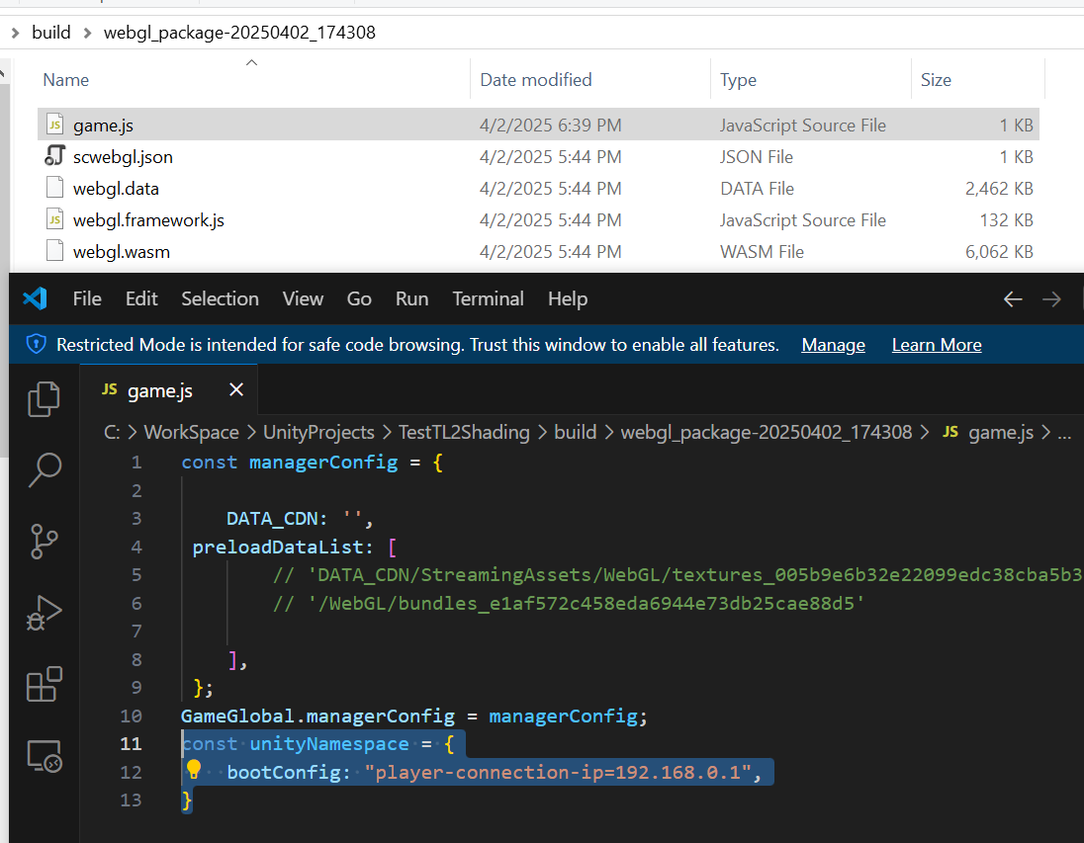Screen dimensions: 1084x843
Task: Click UnityProjects in the editor breadcrumb
Action: pos(317,432)
